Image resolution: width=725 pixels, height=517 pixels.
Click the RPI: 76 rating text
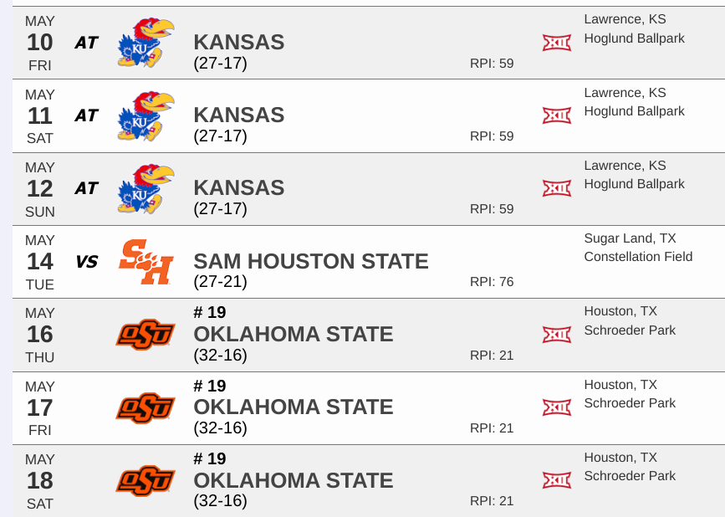pos(492,282)
